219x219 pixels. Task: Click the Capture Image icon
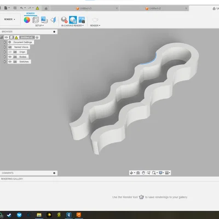coord(82,20)
